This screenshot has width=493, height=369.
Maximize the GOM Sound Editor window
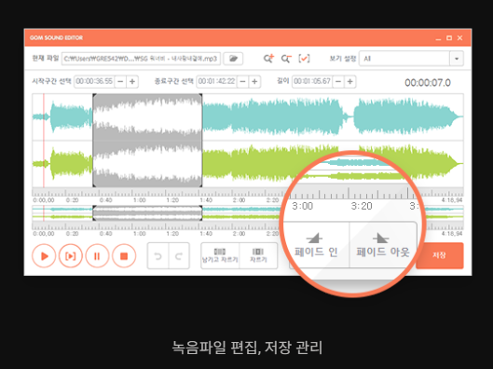449,38
